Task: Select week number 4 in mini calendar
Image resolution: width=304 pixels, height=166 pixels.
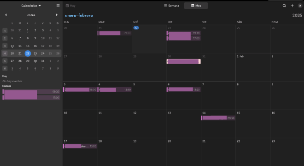Action: click(x=5, y=53)
